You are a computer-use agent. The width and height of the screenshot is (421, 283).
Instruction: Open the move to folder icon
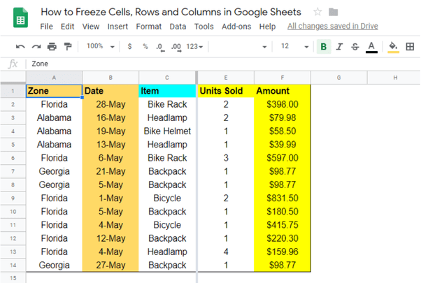click(x=333, y=12)
